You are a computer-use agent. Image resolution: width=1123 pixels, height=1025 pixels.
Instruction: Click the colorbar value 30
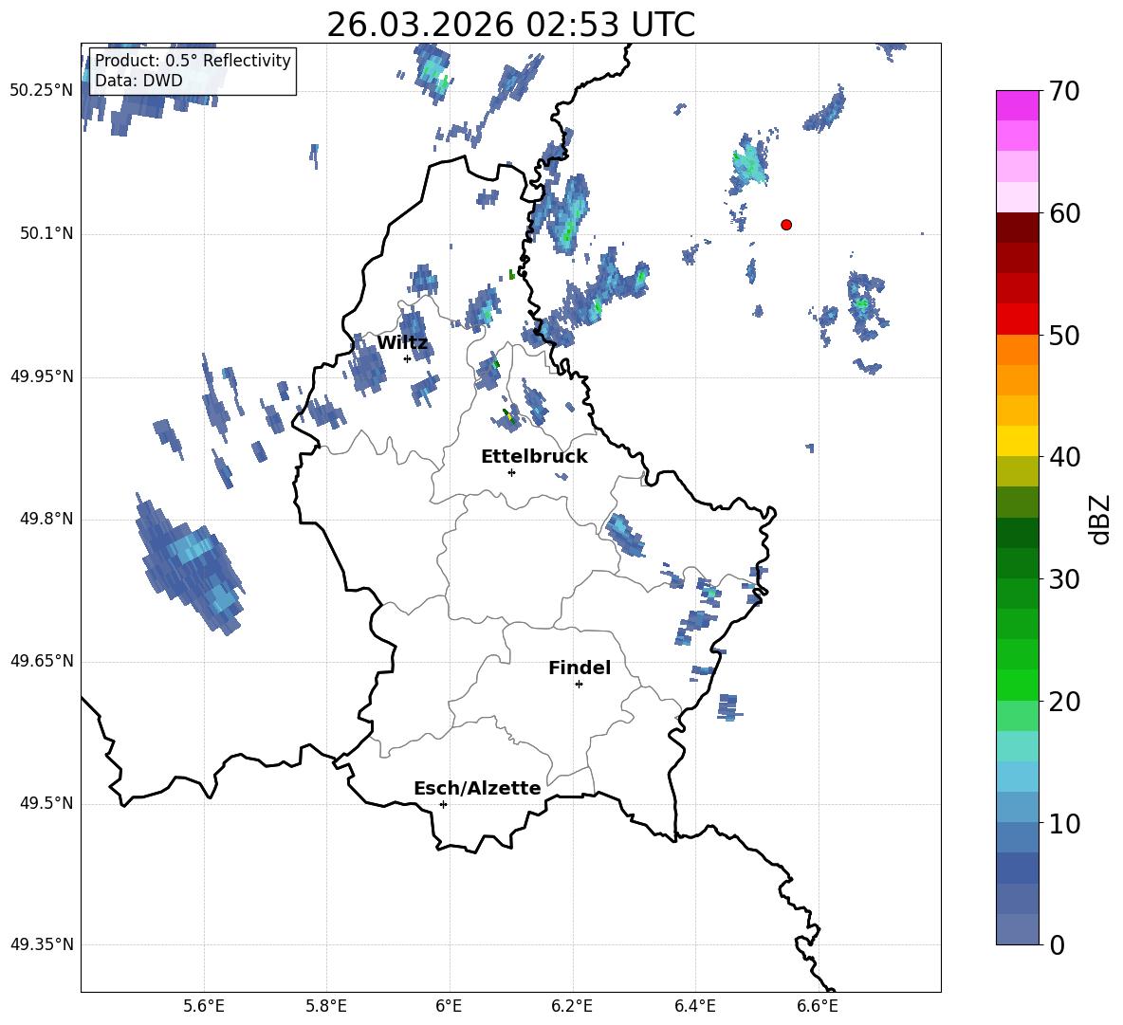[1065, 578]
